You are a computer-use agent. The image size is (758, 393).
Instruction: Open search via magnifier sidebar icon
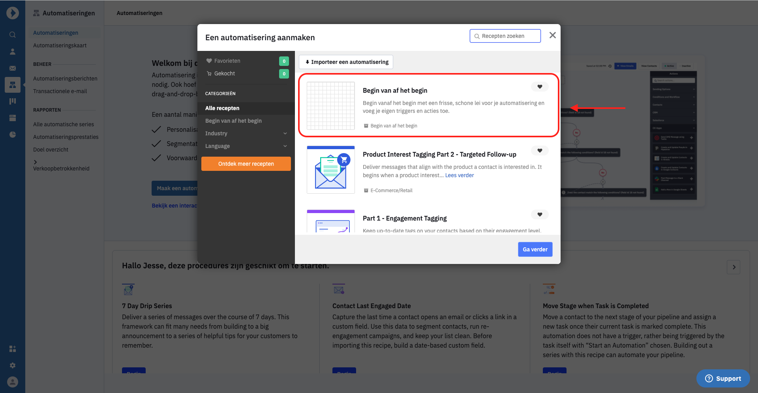click(x=13, y=35)
